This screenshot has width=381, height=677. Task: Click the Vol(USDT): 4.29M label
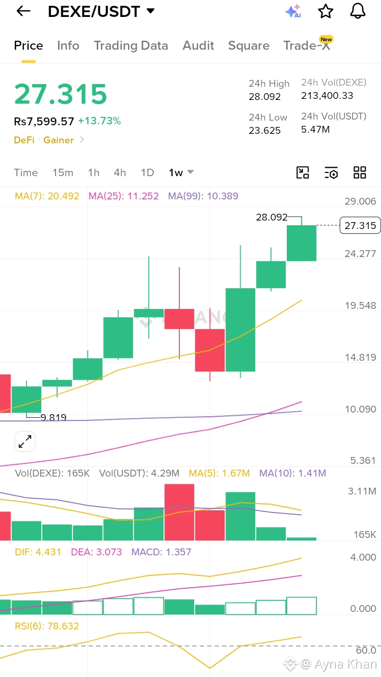coord(139,473)
